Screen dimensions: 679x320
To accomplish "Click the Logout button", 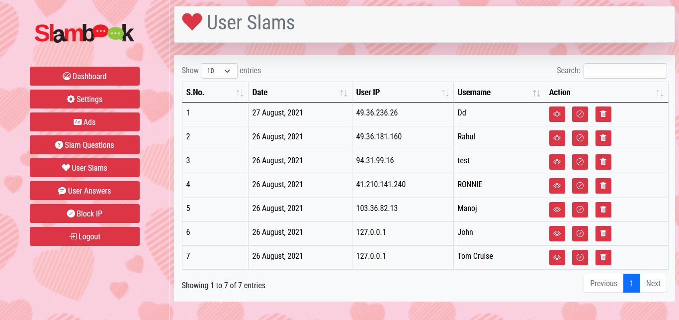I will coord(85,236).
